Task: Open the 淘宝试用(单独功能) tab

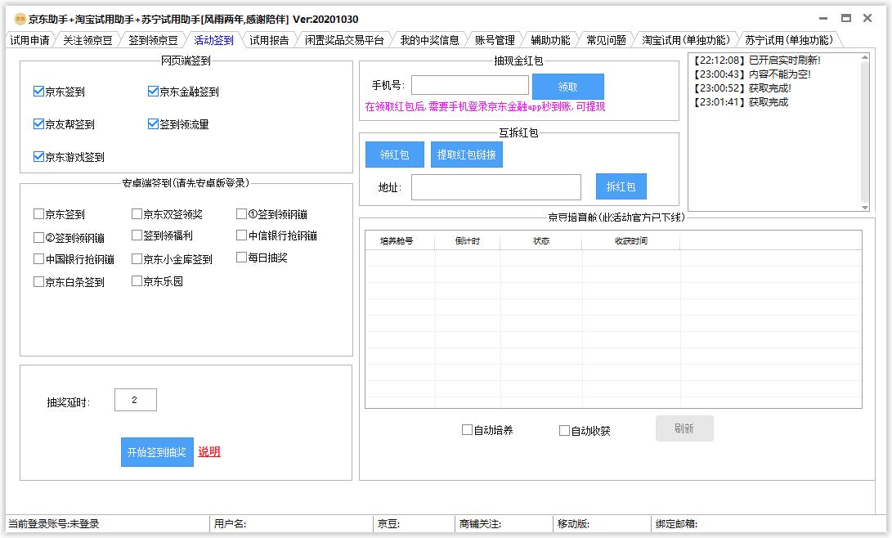Action: pos(685,40)
